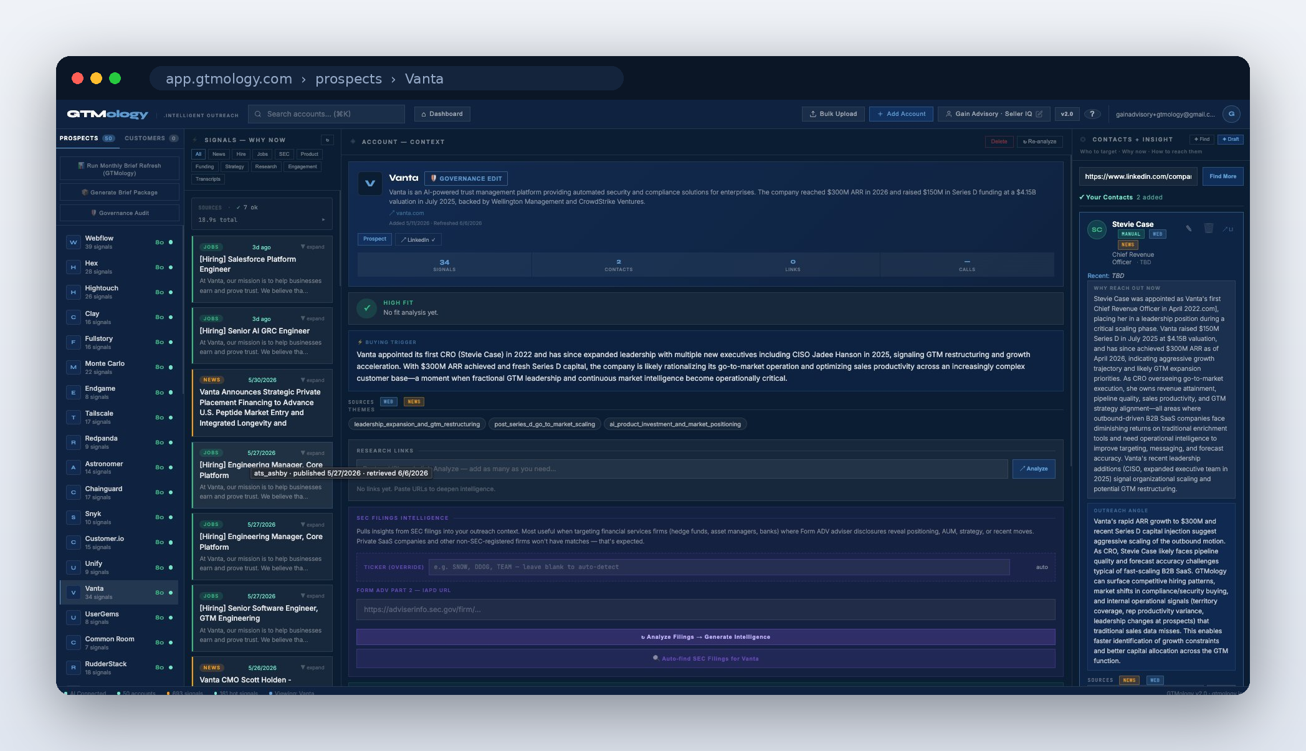Viewport: 1306px width, 751px height.
Task: Click the SC avatar for Stevie Case
Action: pos(1097,229)
